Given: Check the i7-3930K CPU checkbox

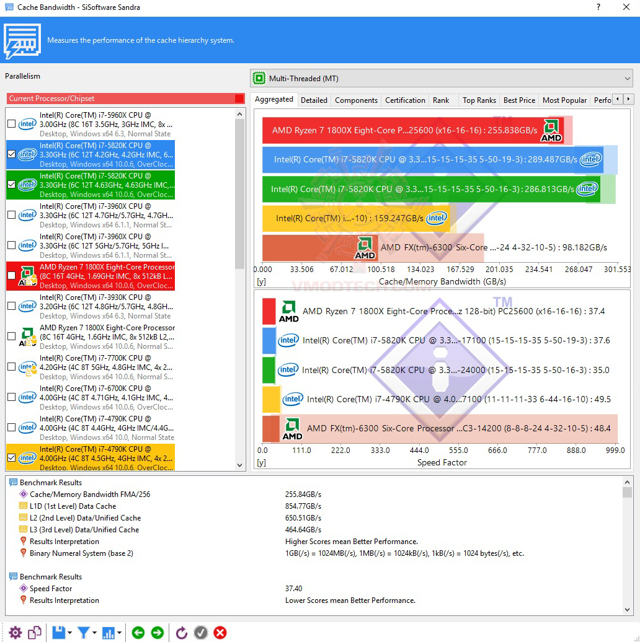Looking at the screenshot, I should point(11,306).
